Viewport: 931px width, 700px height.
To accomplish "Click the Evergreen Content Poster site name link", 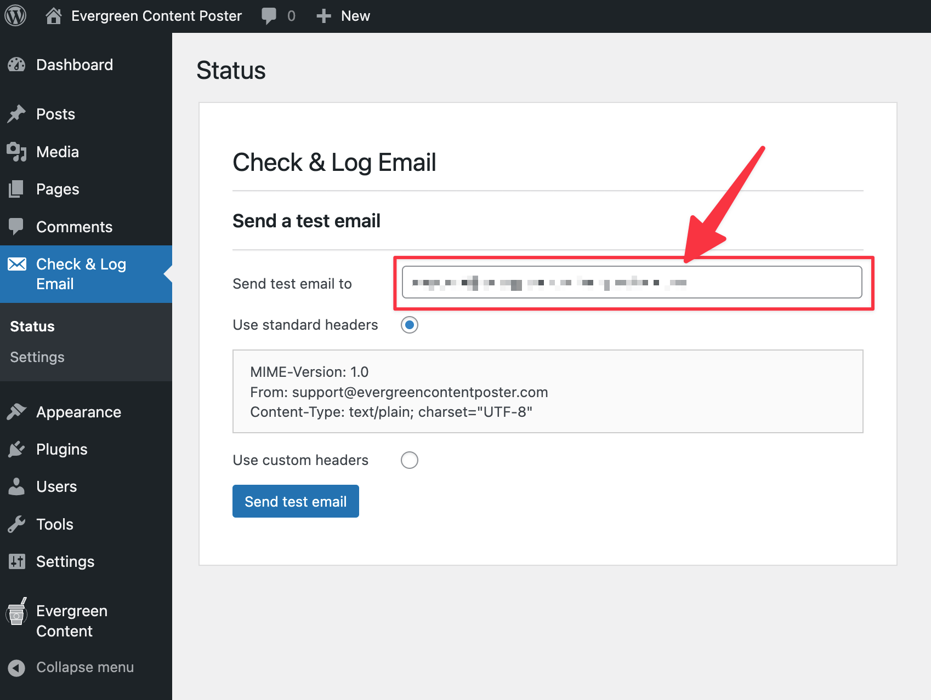I will [x=156, y=16].
